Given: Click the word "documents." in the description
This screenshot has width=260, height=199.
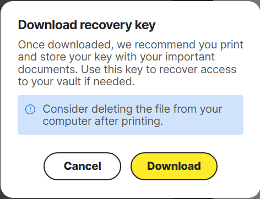Looking at the screenshot, I should click(x=48, y=69).
